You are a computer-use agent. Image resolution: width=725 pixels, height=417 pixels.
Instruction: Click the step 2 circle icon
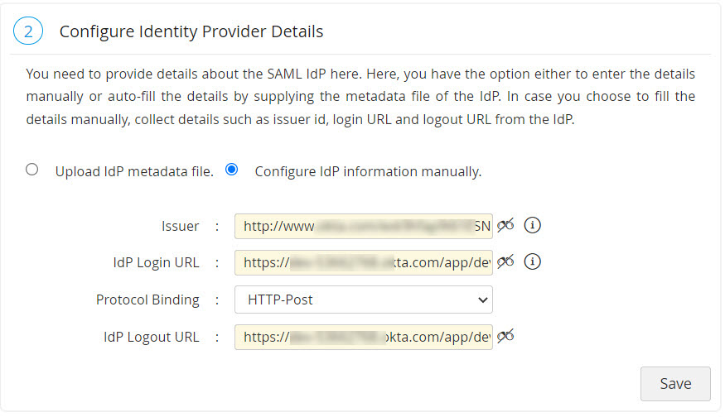coord(28,31)
